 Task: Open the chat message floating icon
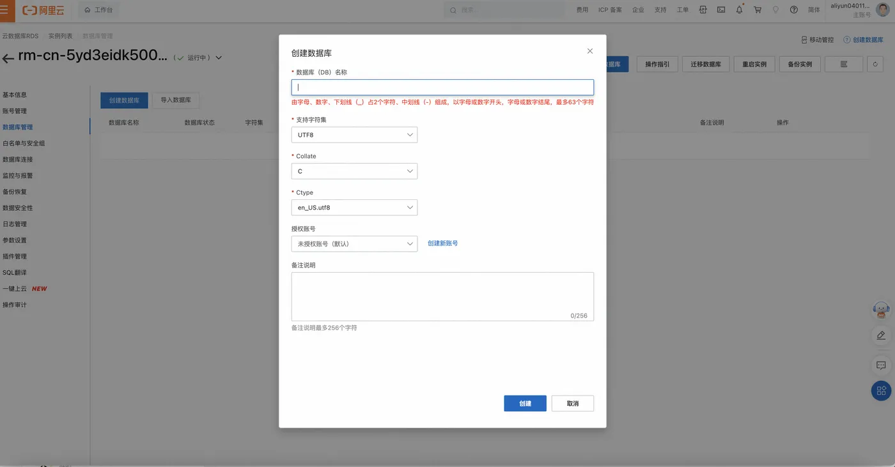coord(881,365)
